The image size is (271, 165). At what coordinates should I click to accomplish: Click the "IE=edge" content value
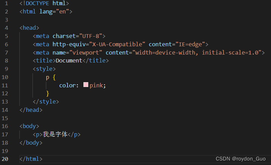coord(190,44)
